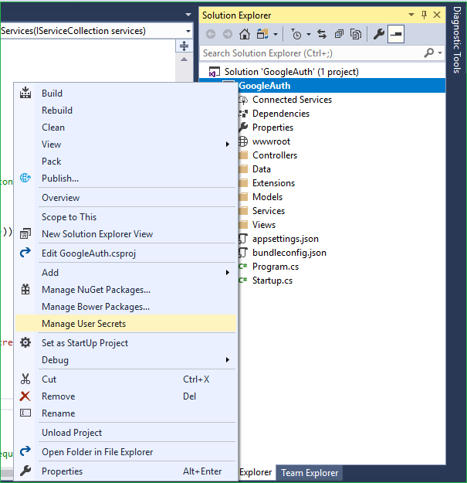The image size is (467, 483).
Task: Click the Search Solution Explorer input field
Action: point(309,53)
